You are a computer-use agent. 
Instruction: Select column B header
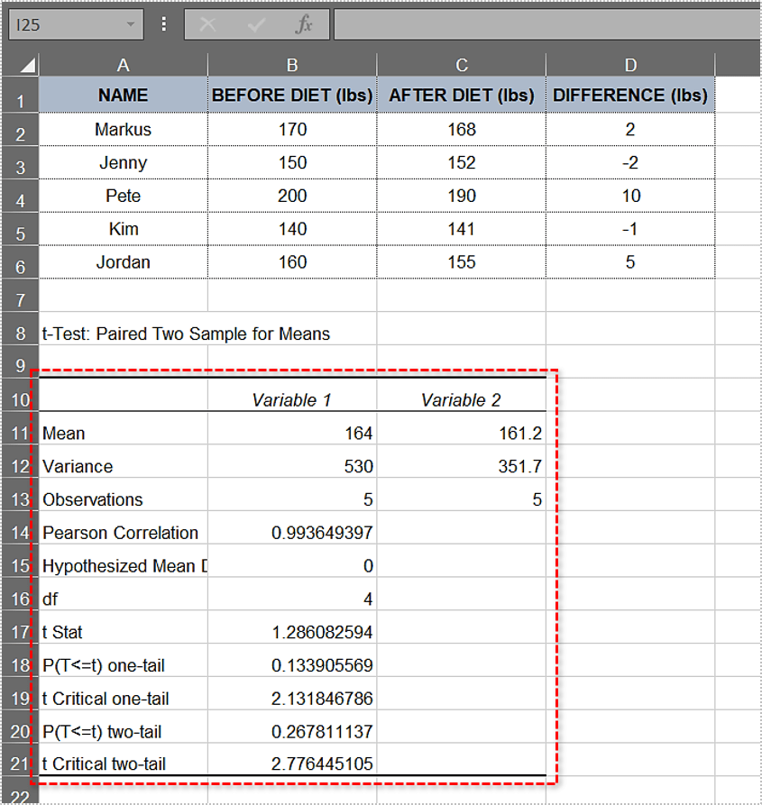point(292,65)
